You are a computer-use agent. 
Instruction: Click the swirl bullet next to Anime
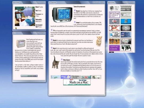[x=75, y=22]
